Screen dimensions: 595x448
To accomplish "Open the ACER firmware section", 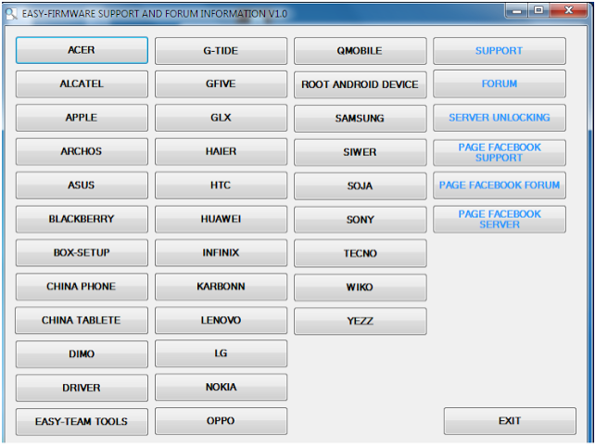I will point(82,50).
